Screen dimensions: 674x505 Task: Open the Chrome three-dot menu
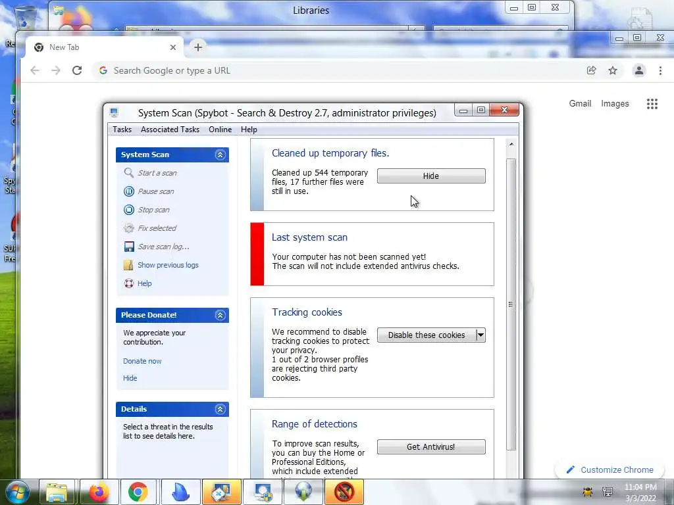660,70
